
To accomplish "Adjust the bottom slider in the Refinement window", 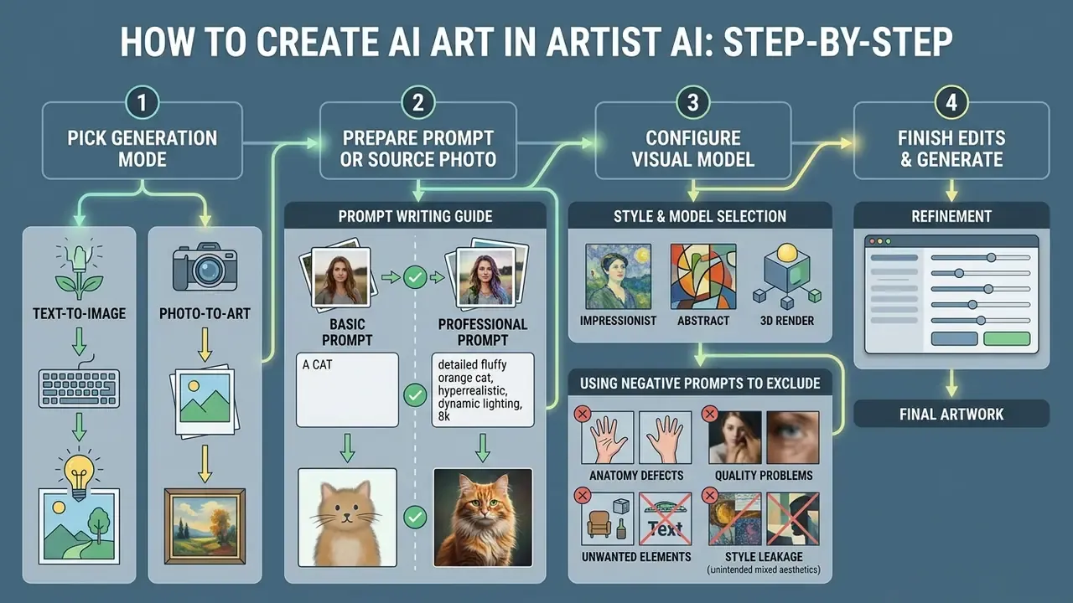I will 981,320.
